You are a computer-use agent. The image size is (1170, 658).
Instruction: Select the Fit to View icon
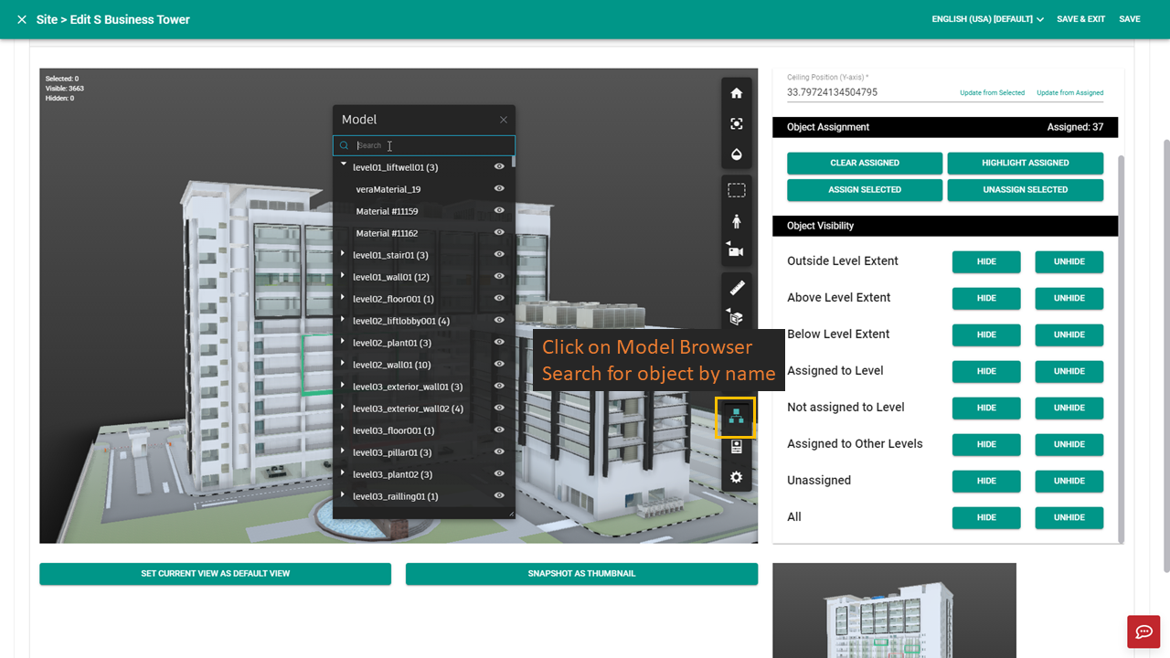pyautogui.click(x=736, y=123)
